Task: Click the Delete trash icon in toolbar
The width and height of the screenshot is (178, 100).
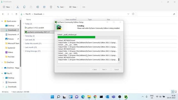Action: point(51,7)
